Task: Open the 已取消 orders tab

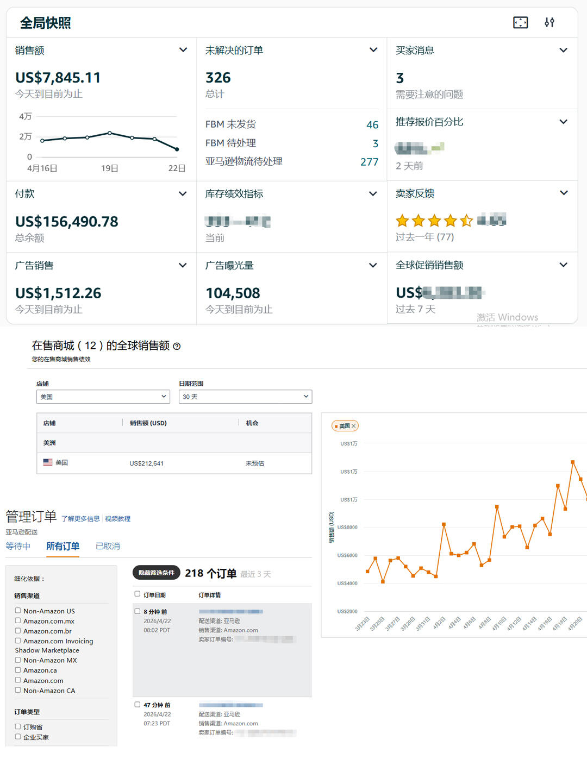Action: click(108, 546)
